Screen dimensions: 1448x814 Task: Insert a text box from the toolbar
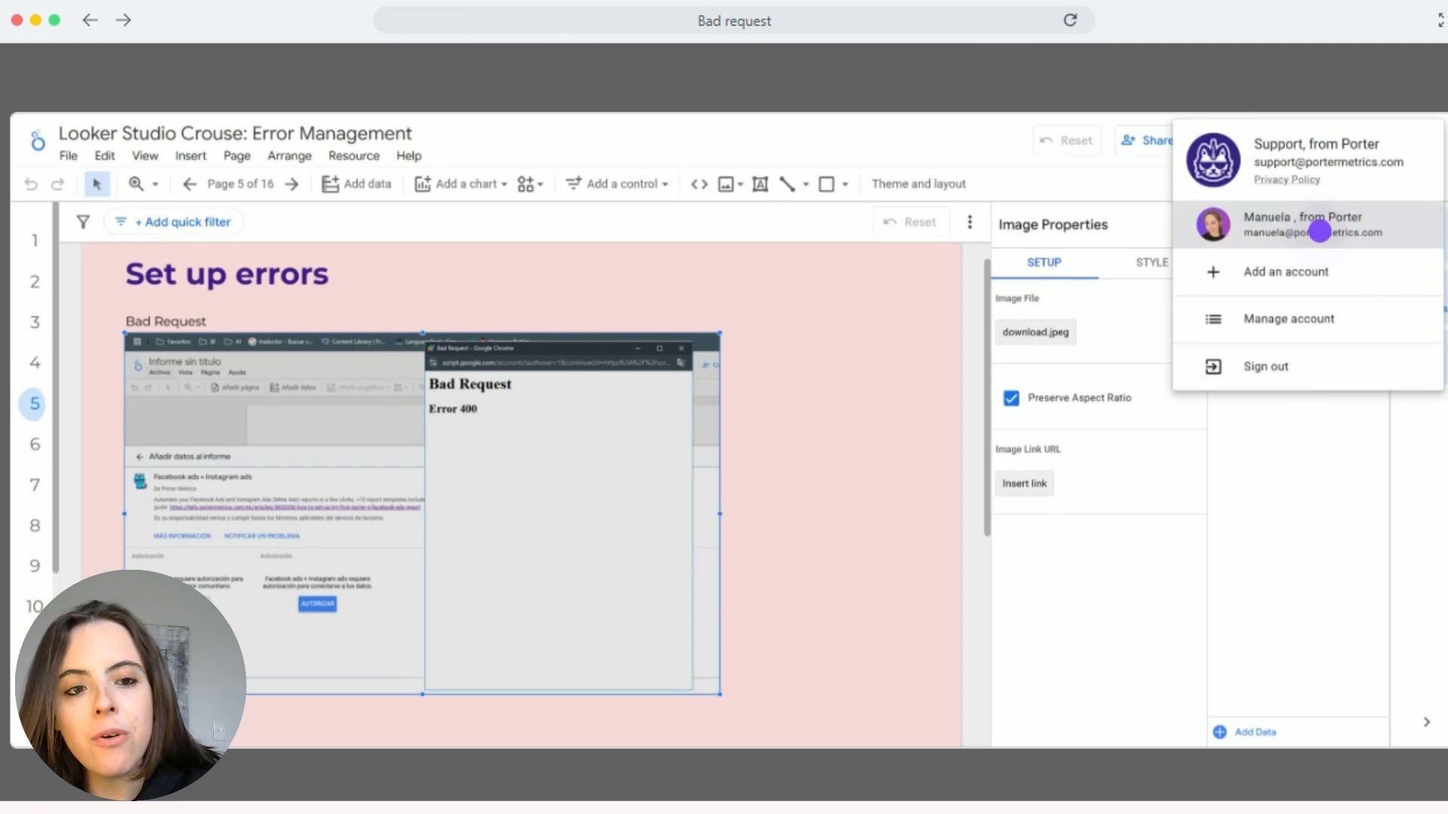tap(760, 184)
